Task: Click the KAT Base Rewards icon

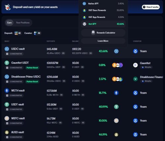Action: point(84,10)
